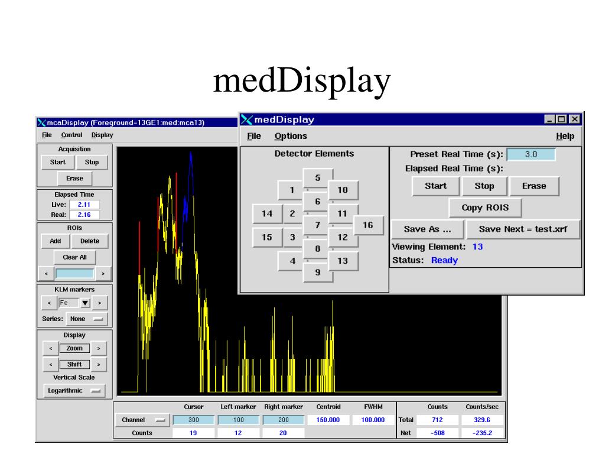
Task: Click Total counts value 712
Action: (x=438, y=420)
